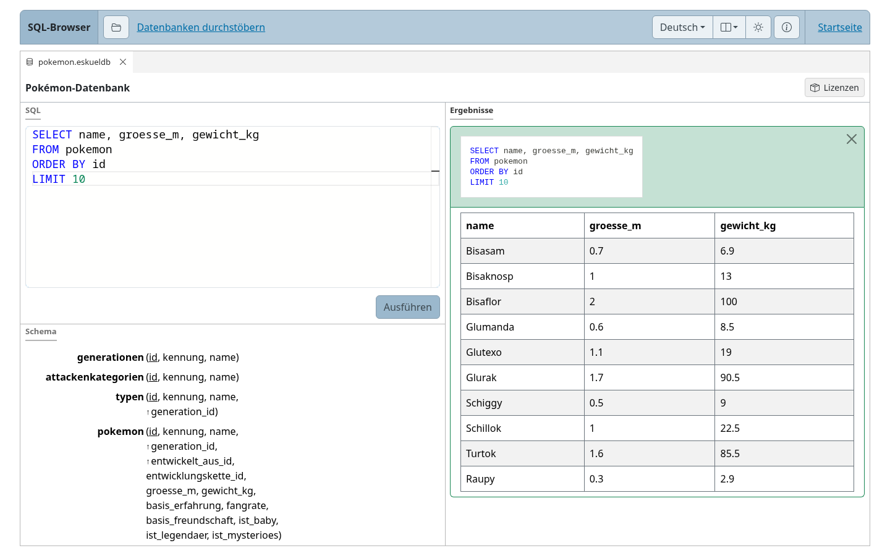Open the Deutsch language dropdown
The width and height of the screenshot is (890, 556).
tap(682, 27)
